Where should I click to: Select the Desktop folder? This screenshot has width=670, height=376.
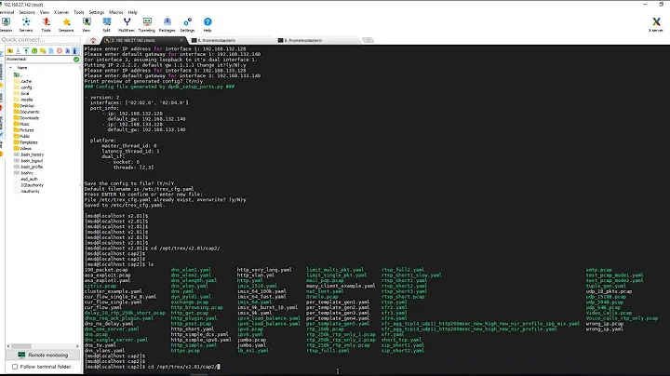[x=24, y=105]
